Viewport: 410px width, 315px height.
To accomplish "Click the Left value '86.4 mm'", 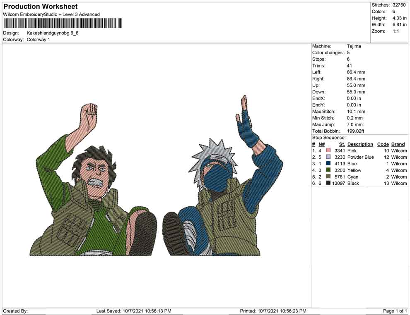I will pyautogui.click(x=356, y=72).
